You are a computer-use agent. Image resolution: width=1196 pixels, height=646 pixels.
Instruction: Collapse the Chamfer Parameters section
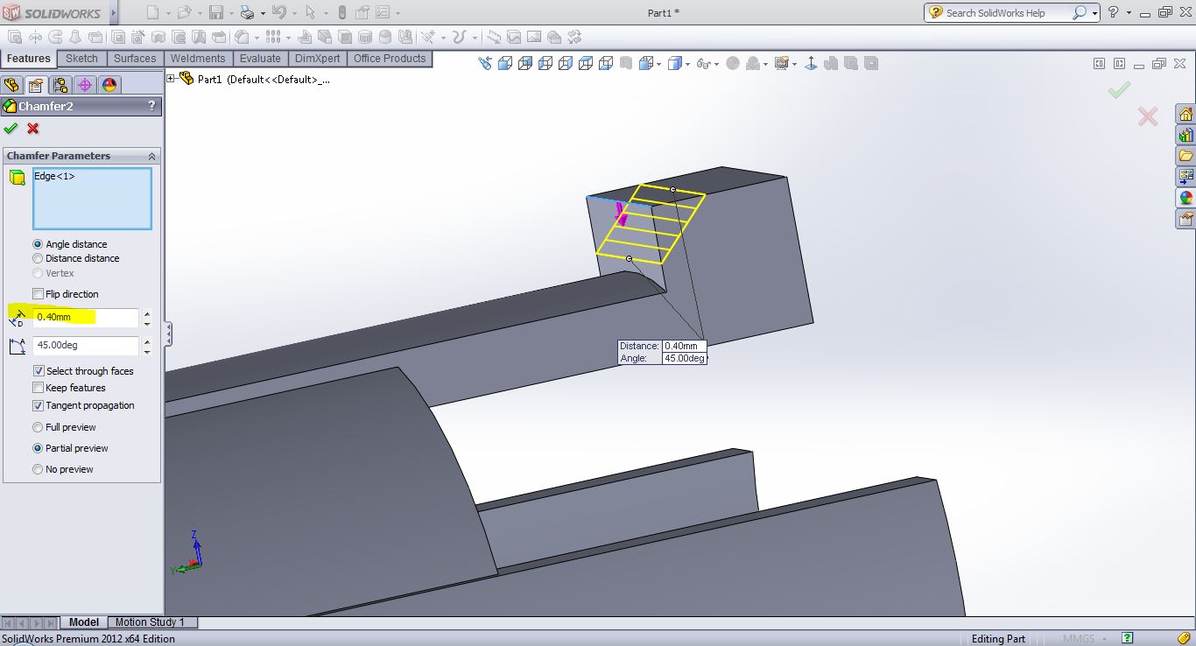pos(151,156)
